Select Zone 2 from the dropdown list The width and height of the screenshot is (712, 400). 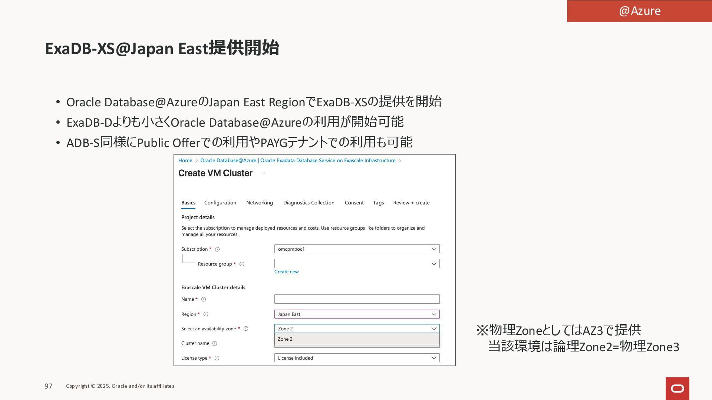point(357,339)
